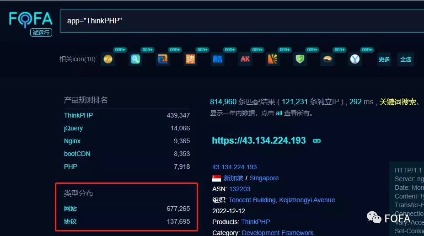
Task: Click the FOFA logo
Action: point(31,19)
